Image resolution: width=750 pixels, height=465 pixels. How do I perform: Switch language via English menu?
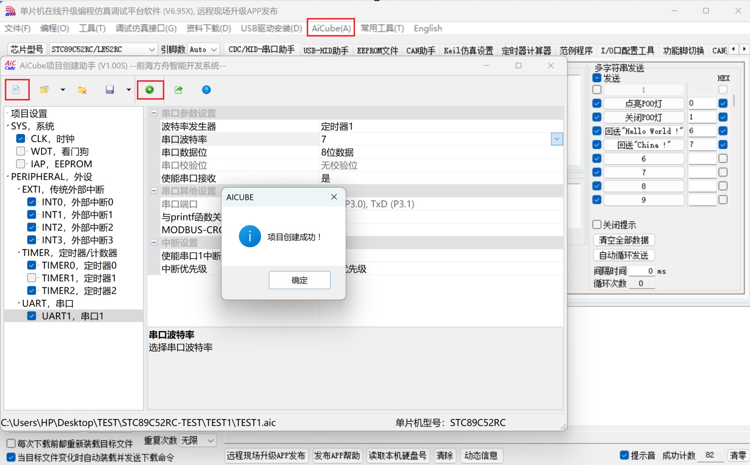428,28
